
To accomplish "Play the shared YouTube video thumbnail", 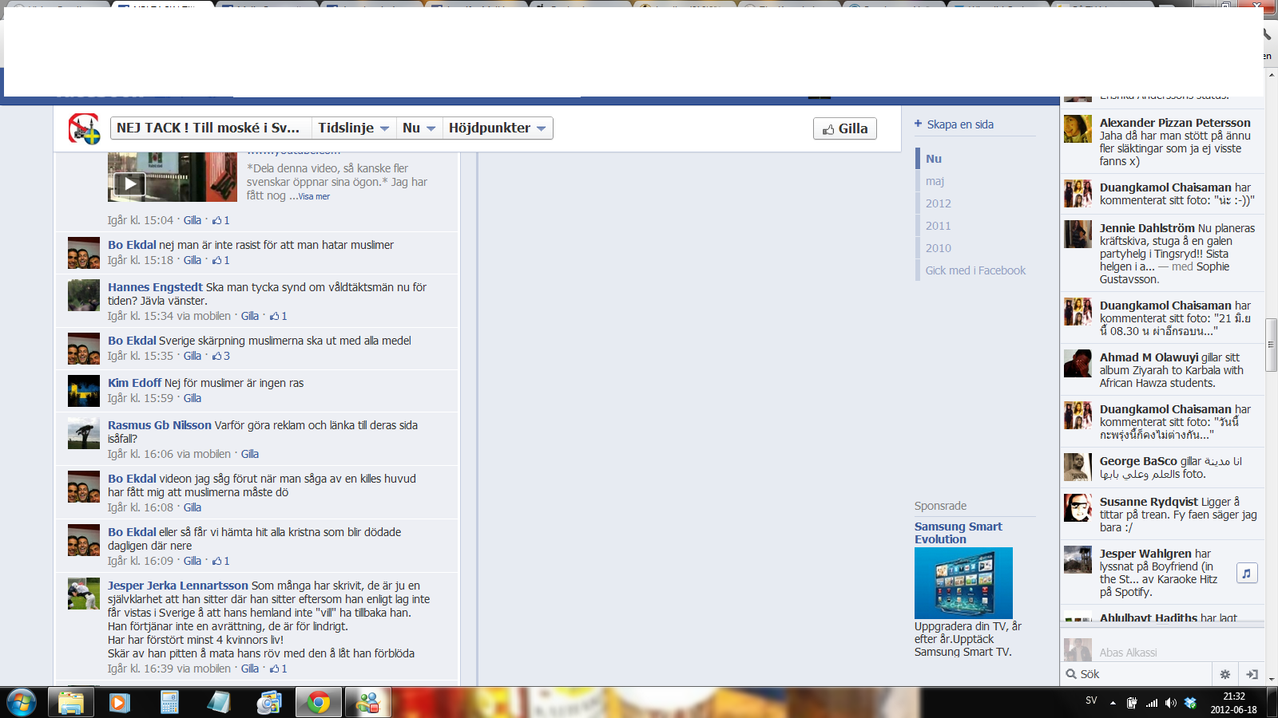I will coord(129,184).
